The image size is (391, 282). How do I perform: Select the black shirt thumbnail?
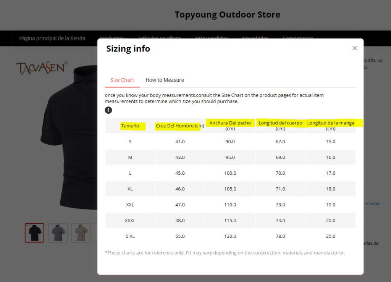tap(34, 233)
